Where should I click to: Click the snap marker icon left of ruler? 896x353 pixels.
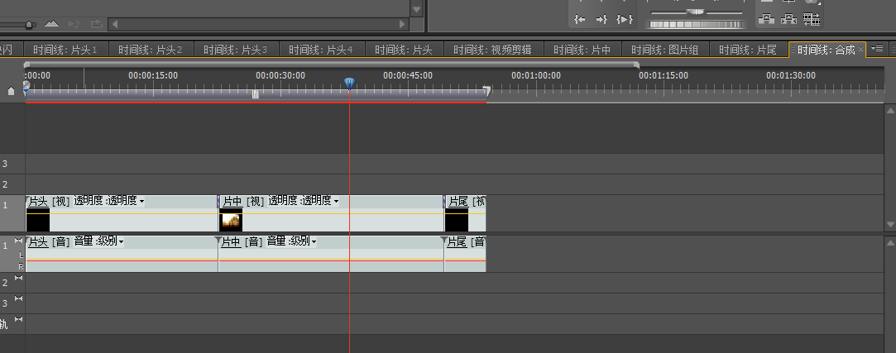coord(11,91)
